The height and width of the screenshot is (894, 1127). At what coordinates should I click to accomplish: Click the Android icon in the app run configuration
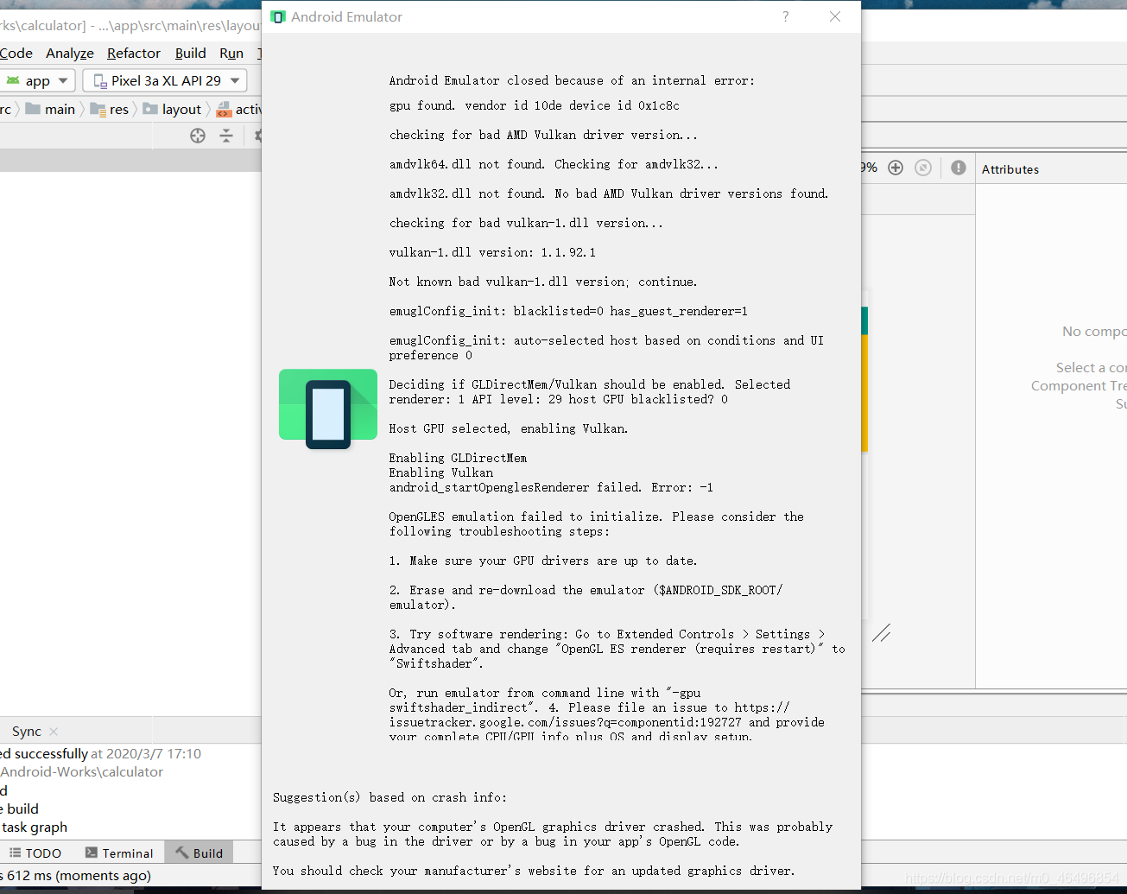click(13, 80)
